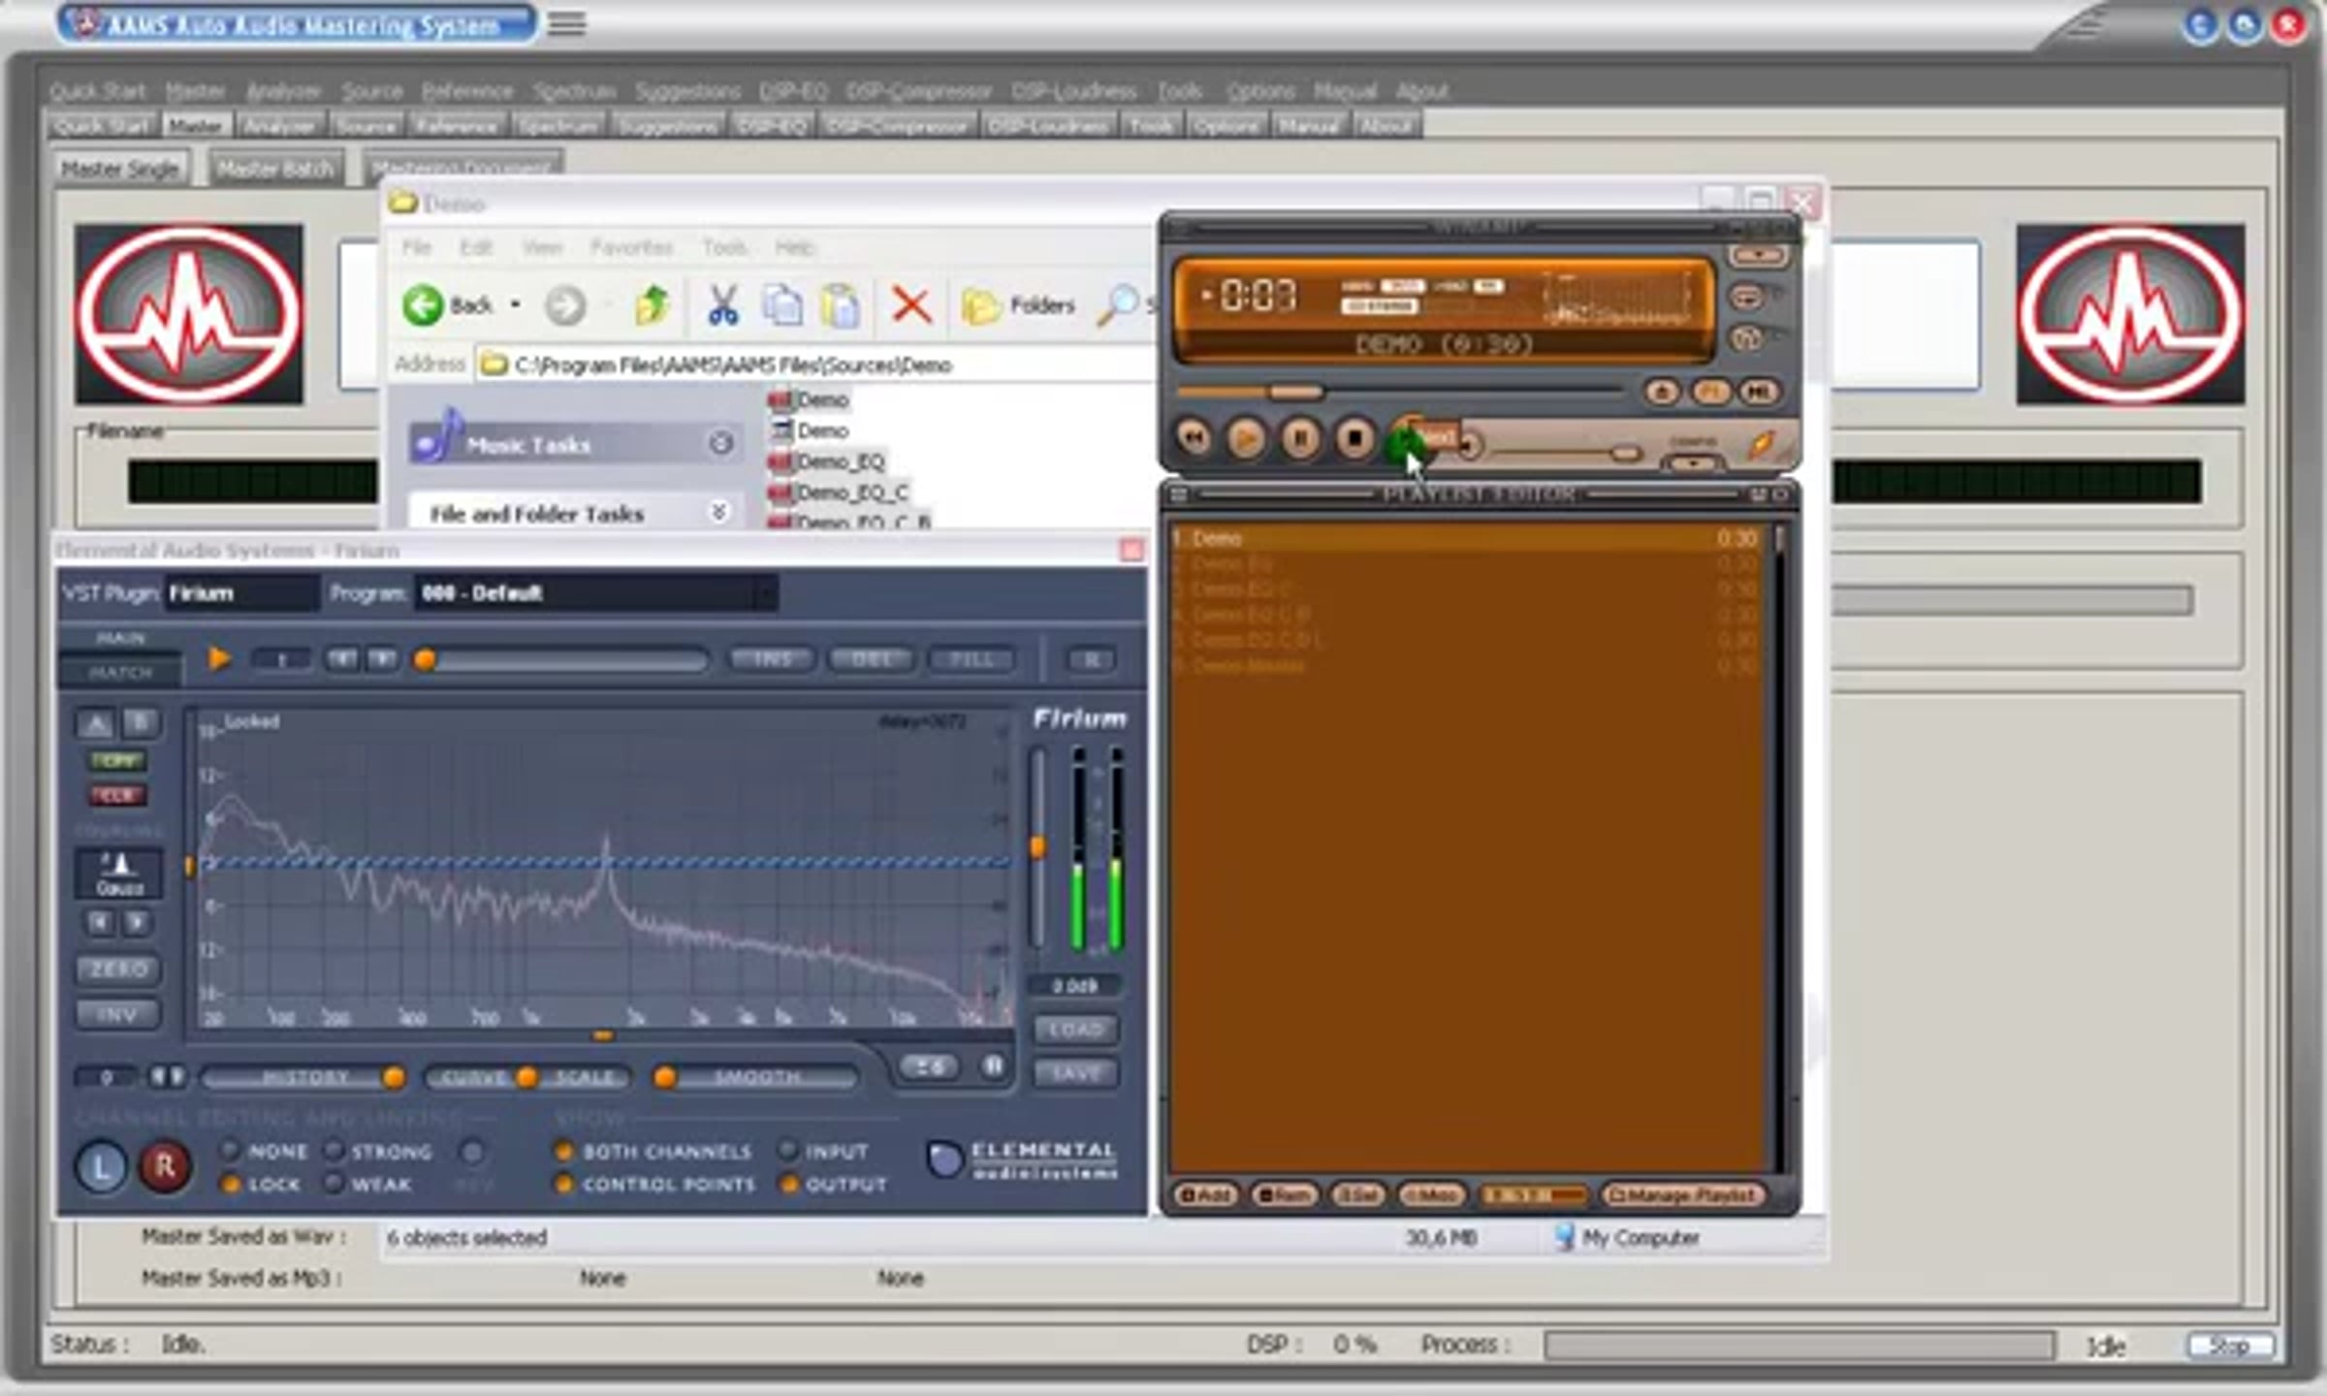This screenshot has height=1396, width=2327.
Task: Click the ZERO button in Firium
Action: click(x=118, y=968)
